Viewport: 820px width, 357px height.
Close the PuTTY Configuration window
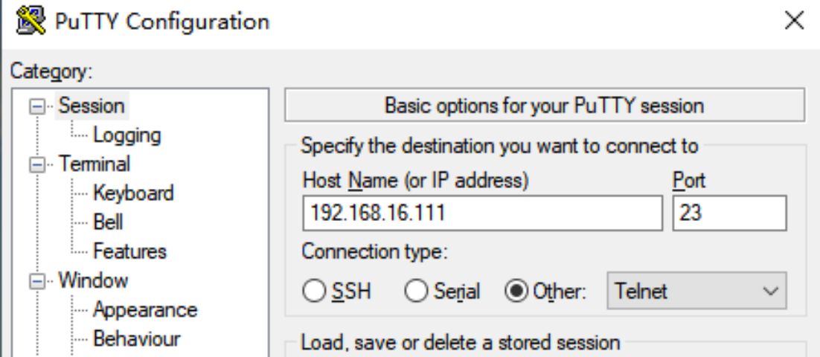[x=795, y=21]
